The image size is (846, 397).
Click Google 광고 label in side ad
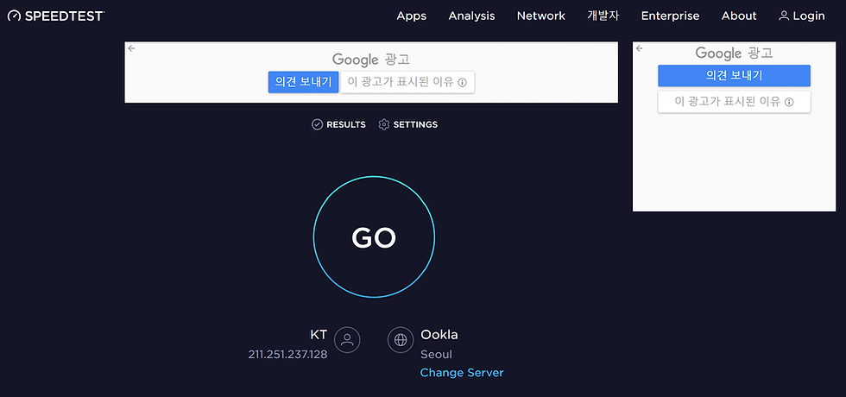tap(734, 53)
